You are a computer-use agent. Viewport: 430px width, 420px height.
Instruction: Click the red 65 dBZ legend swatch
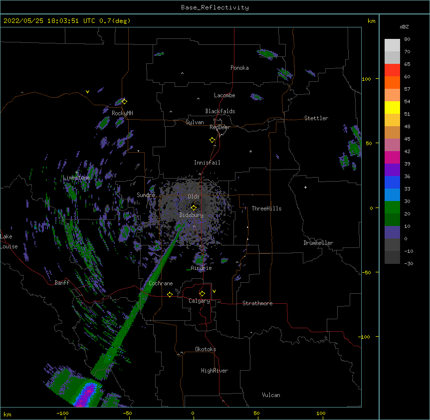tap(392, 70)
